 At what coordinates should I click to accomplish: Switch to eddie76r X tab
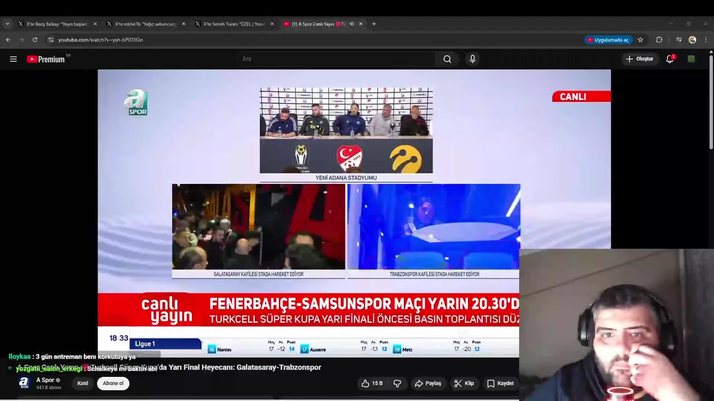point(146,24)
